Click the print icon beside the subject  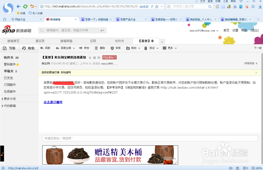coord(99,58)
